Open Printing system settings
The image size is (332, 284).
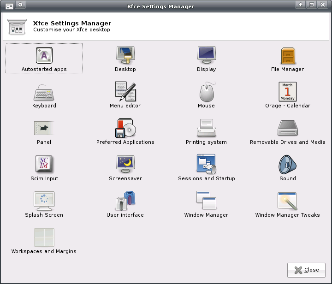207,131
